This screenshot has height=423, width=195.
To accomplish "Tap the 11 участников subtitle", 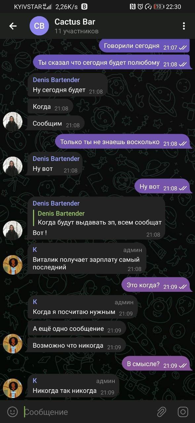I will (x=76, y=31).
